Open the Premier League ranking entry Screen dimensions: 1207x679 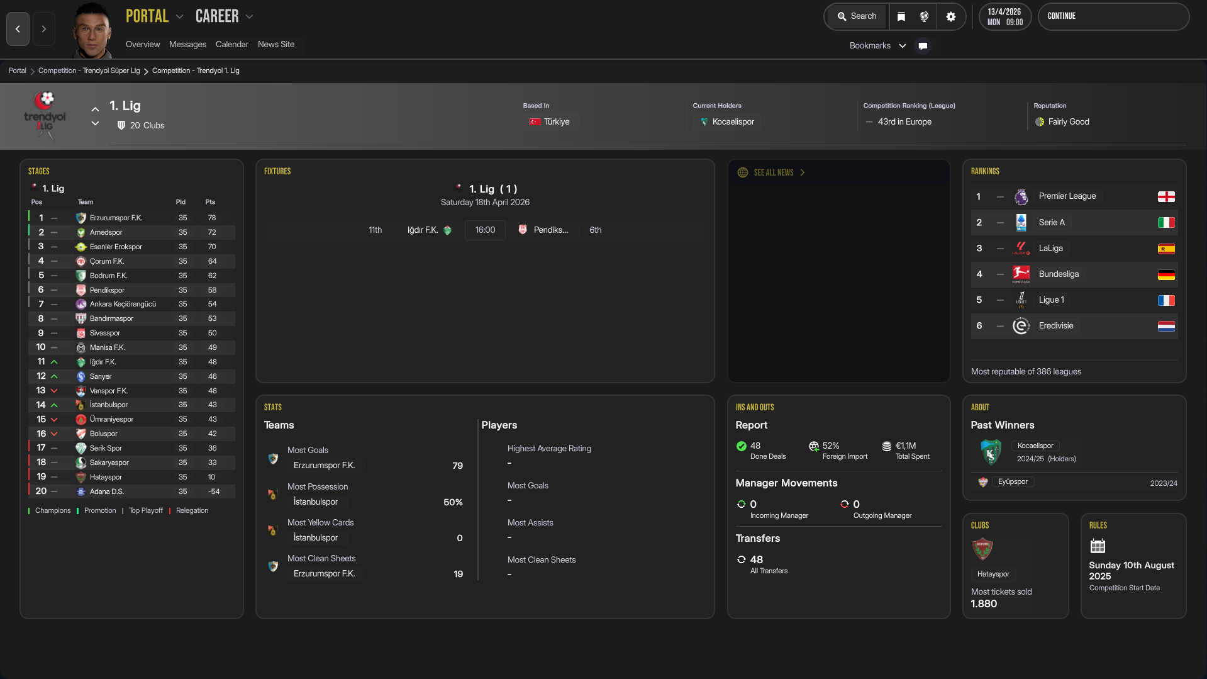click(x=1067, y=196)
